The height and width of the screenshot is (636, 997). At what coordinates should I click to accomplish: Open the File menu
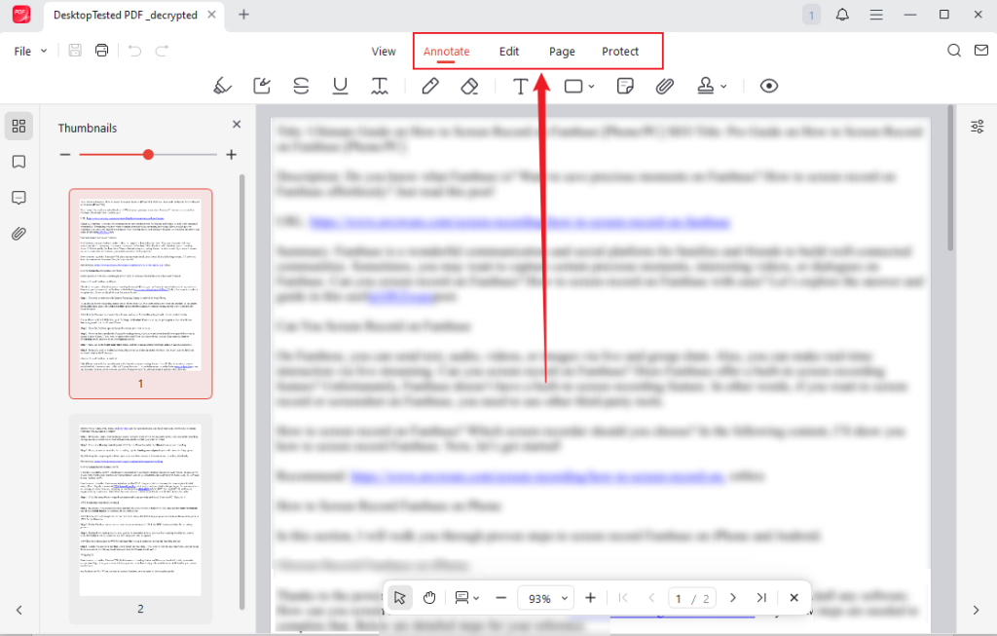coord(20,51)
